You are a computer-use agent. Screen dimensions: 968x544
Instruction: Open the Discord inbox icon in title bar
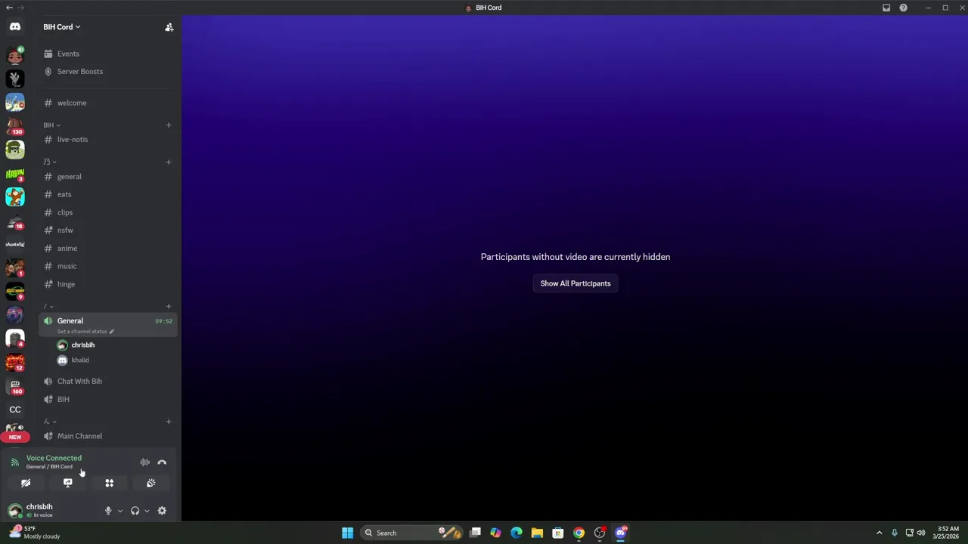point(886,8)
